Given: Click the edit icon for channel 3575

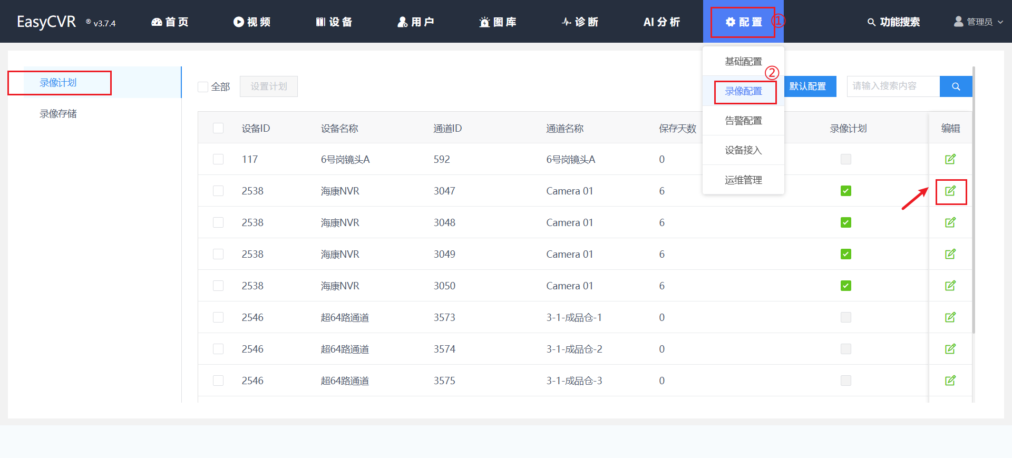Looking at the screenshot, I should point(950,381).
